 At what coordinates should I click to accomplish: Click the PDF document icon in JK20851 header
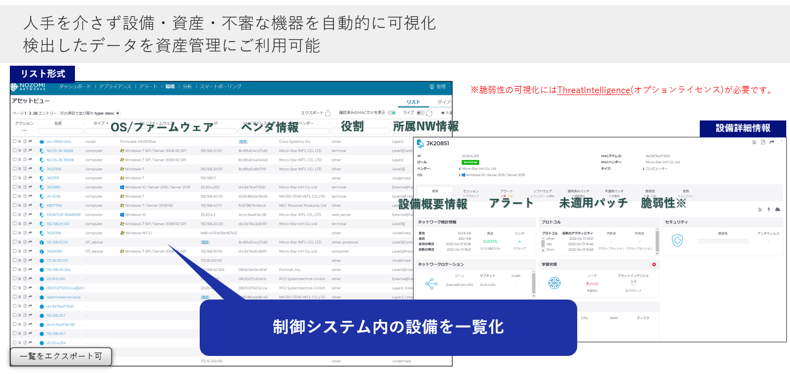point(763,142)
